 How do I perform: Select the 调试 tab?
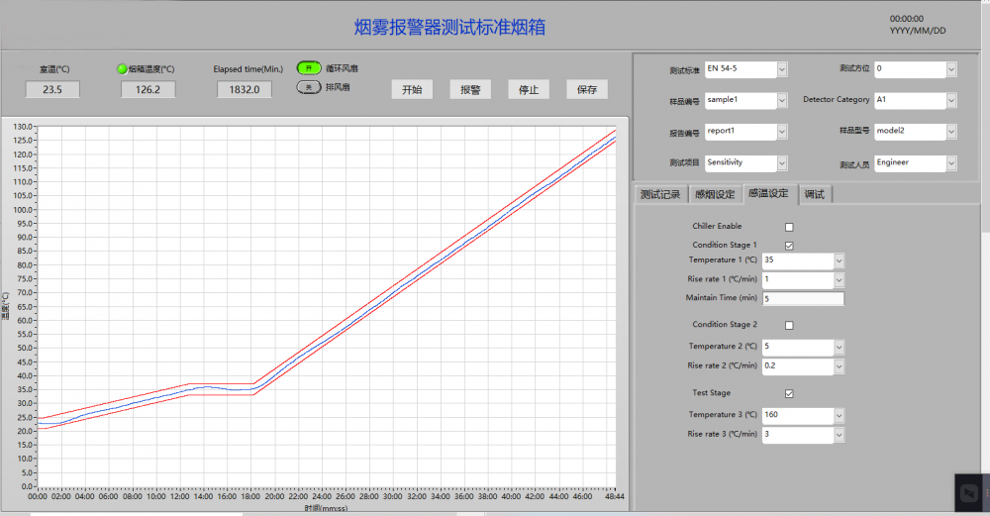coord(815,194)
